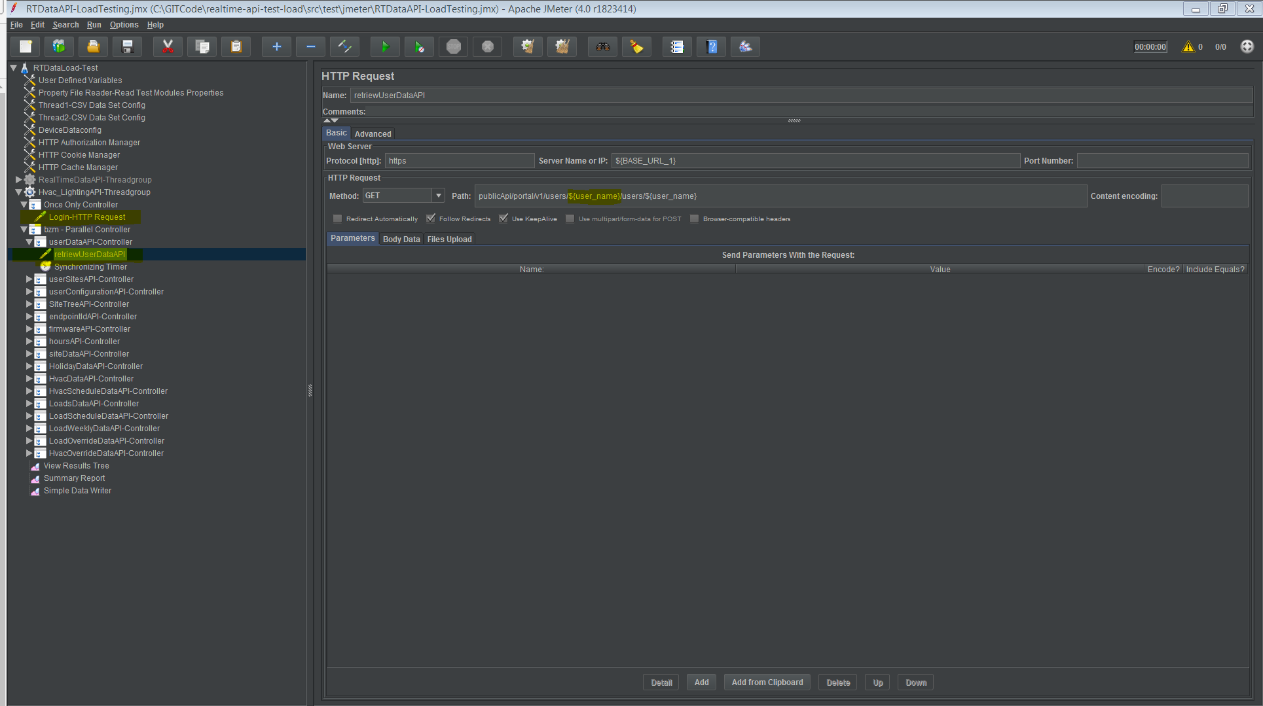This screenshot has height=706, width=1263.
Task: Switch to the Body Data tab
Action: (x=401, y=239)
